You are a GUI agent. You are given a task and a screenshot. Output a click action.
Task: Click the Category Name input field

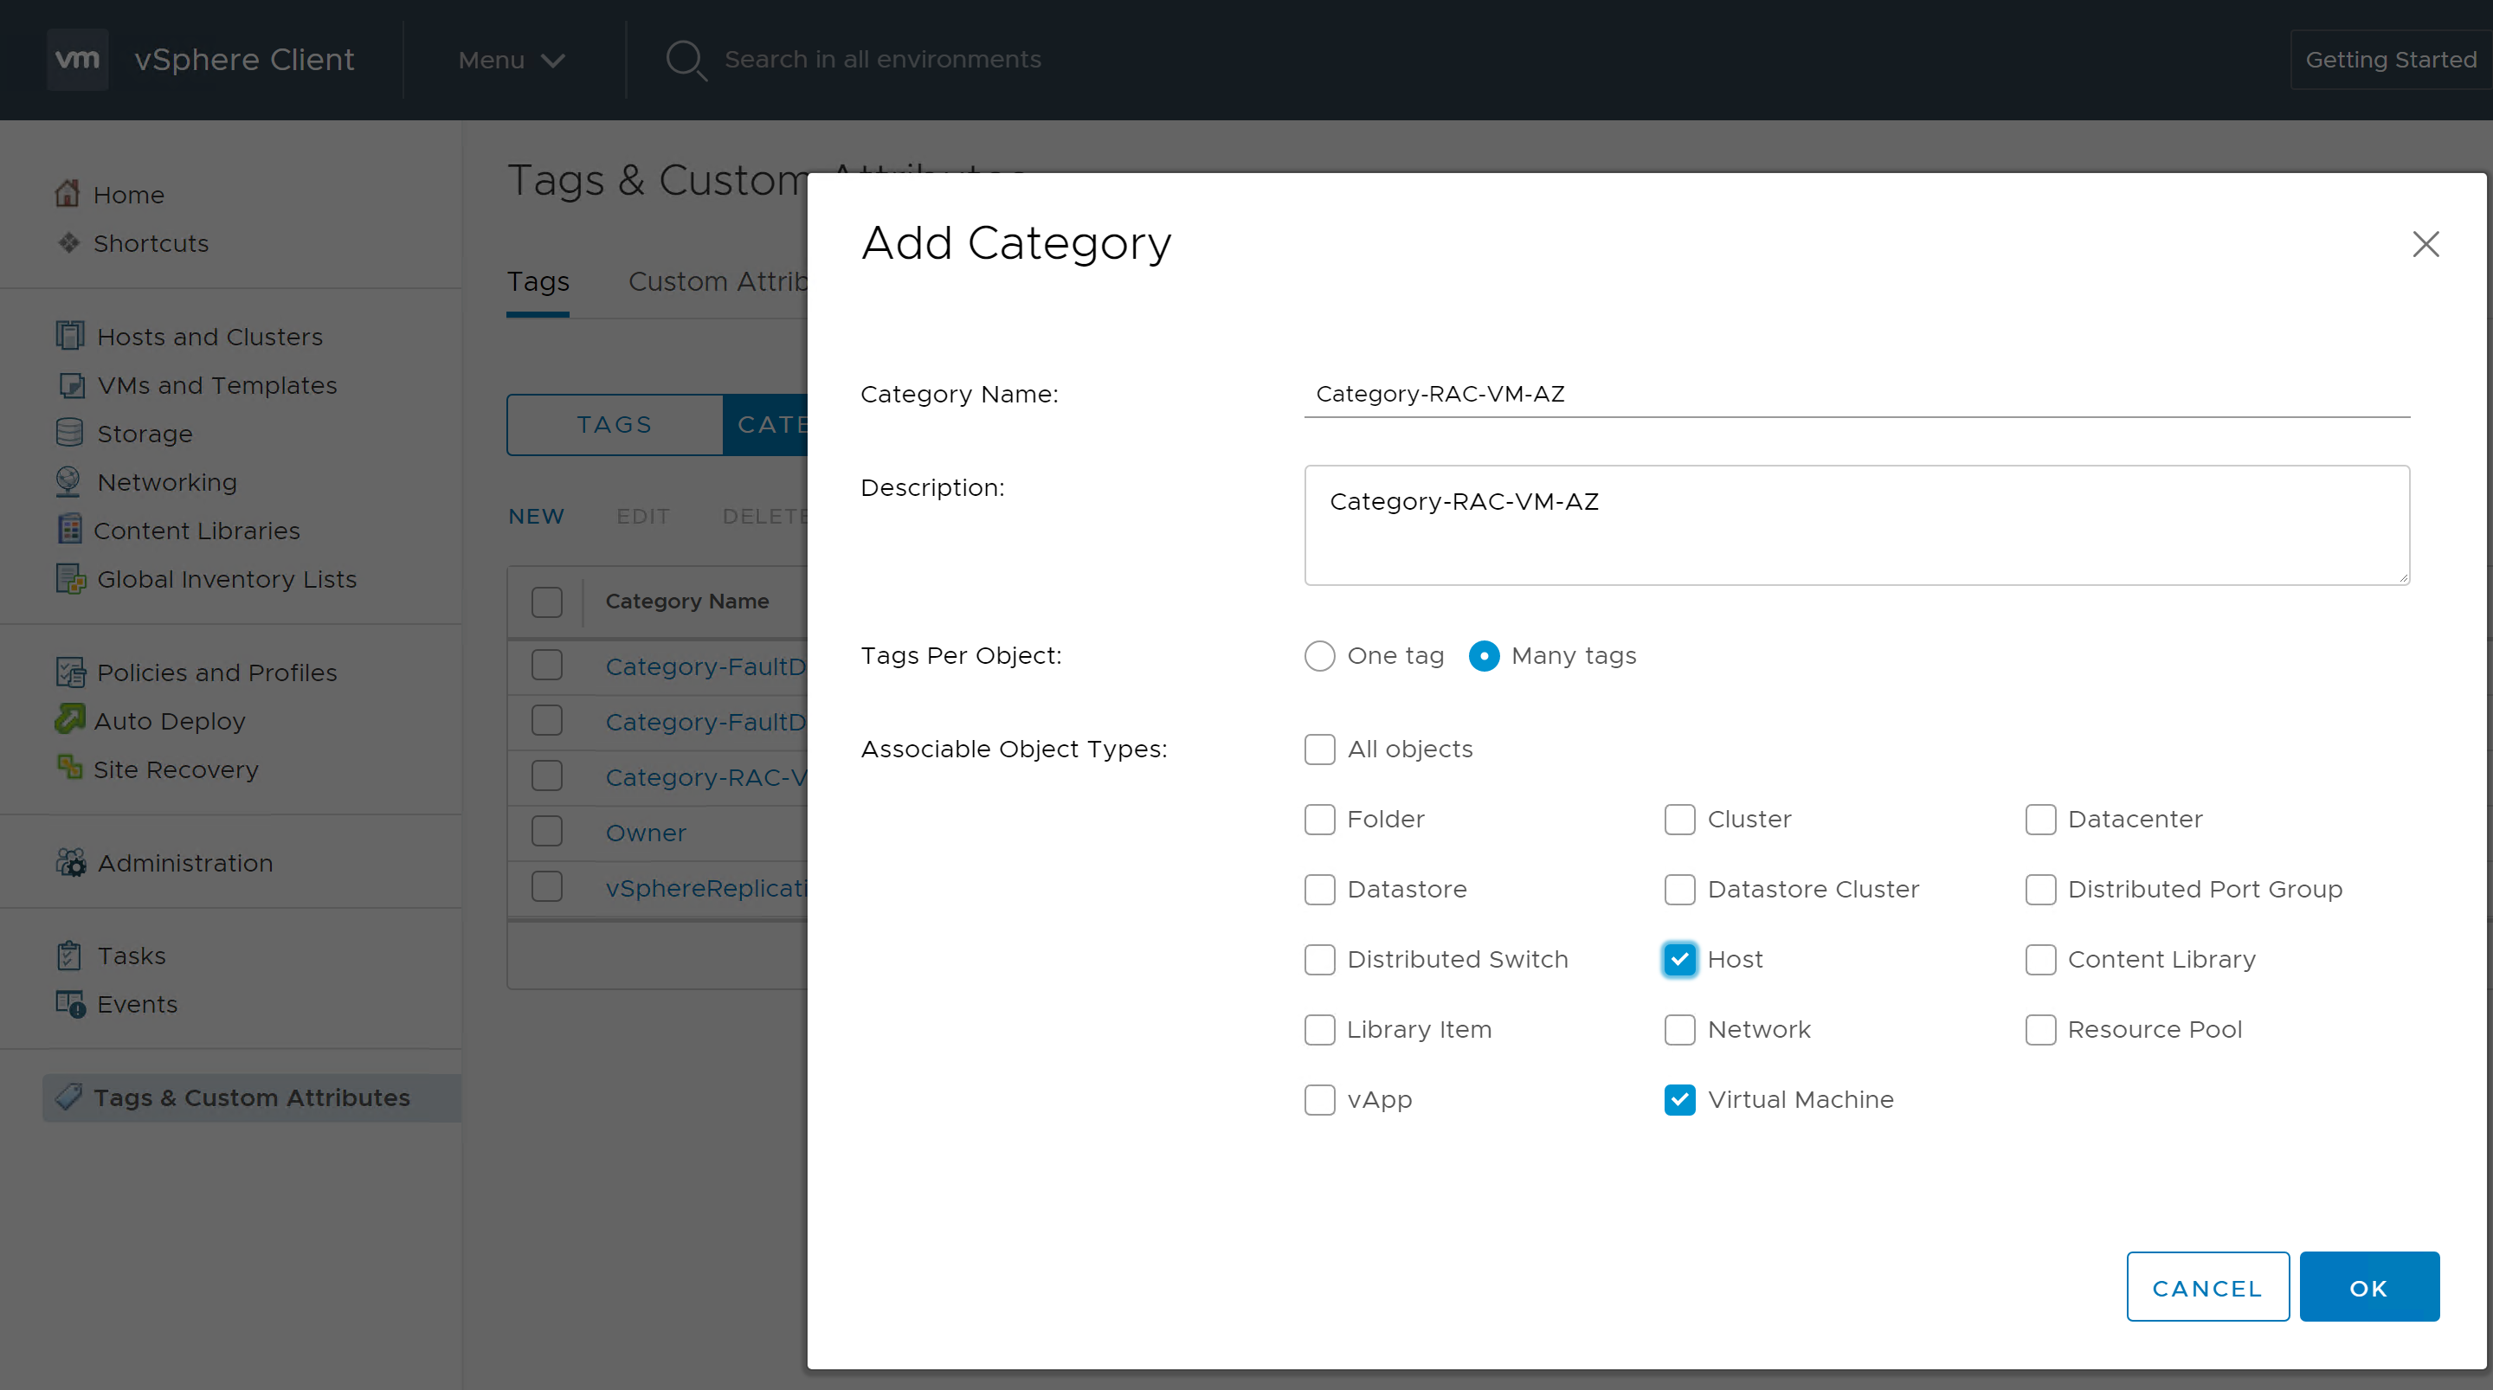click(1855, 394)
